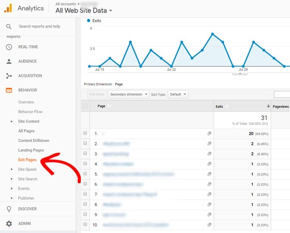
Task: Open the Landing Pages report
Action: (31, 150)
